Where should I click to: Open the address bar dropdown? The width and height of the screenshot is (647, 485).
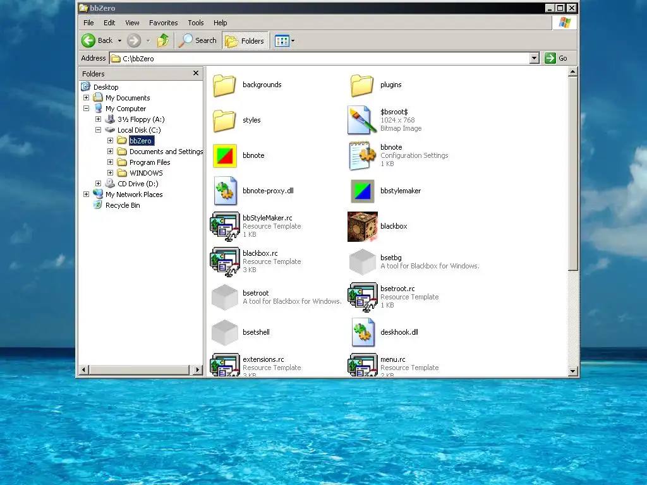[535, 58]
